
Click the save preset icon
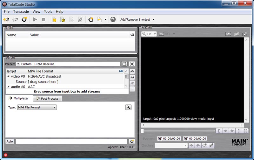pyautogui.click(x=124, y=64)
